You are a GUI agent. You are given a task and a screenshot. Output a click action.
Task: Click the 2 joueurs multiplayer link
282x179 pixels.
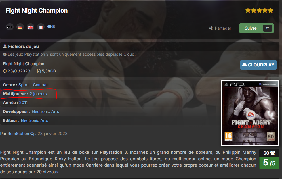[38, 94]
